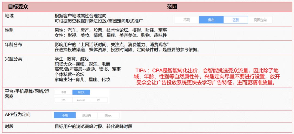Switch APP behavior targeting to 按分类
The width and height of the screenshot is (294, 134).
click(x=87, y=115)
